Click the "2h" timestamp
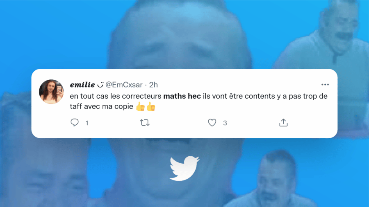The height and width of the screenshot is (207, 369). pyautogui.click(x=153, y=85)
